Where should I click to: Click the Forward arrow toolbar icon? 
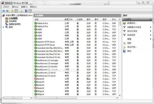point(7,11)
